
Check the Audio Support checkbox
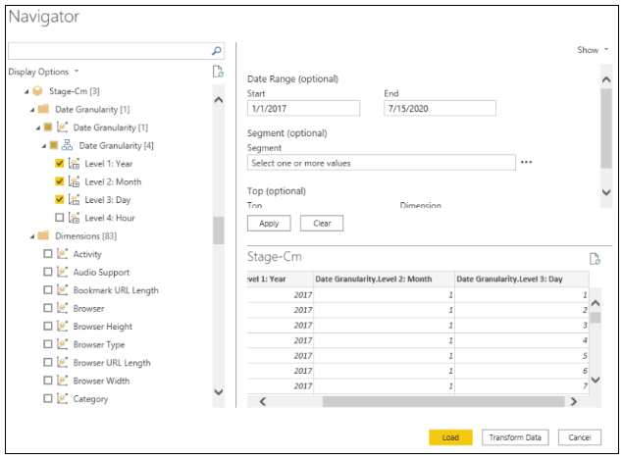(48, 273)
